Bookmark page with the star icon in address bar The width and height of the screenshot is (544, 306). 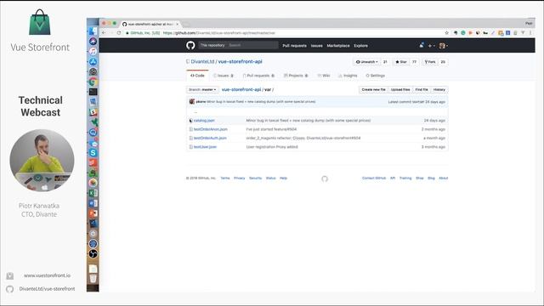point(446,32)
